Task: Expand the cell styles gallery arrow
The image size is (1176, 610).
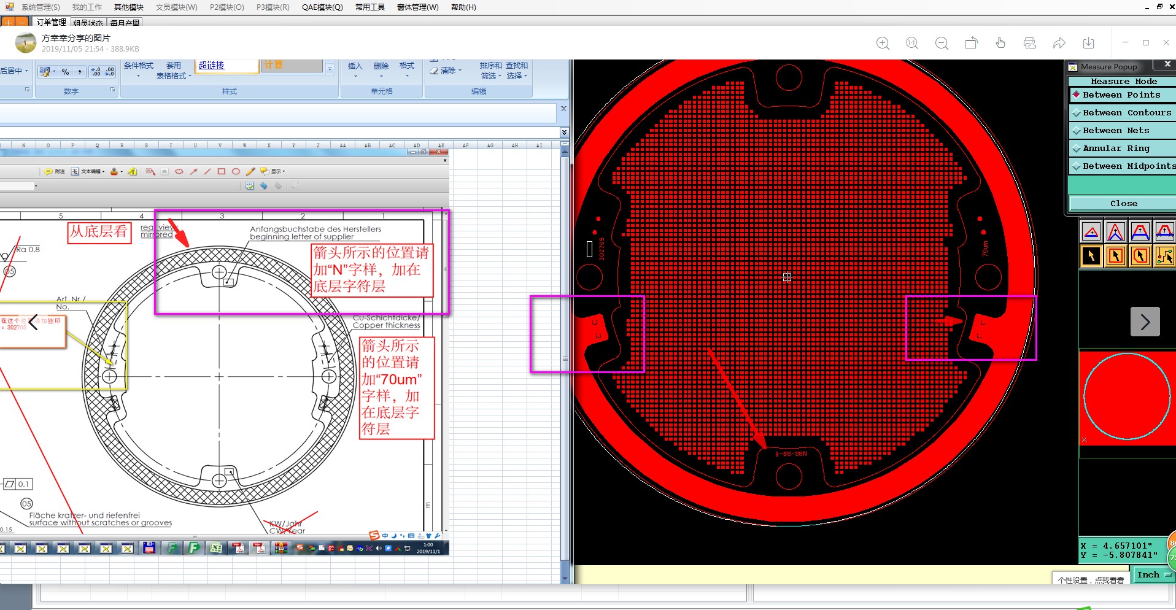Action: pyautogui.click(x=330, y=69)
